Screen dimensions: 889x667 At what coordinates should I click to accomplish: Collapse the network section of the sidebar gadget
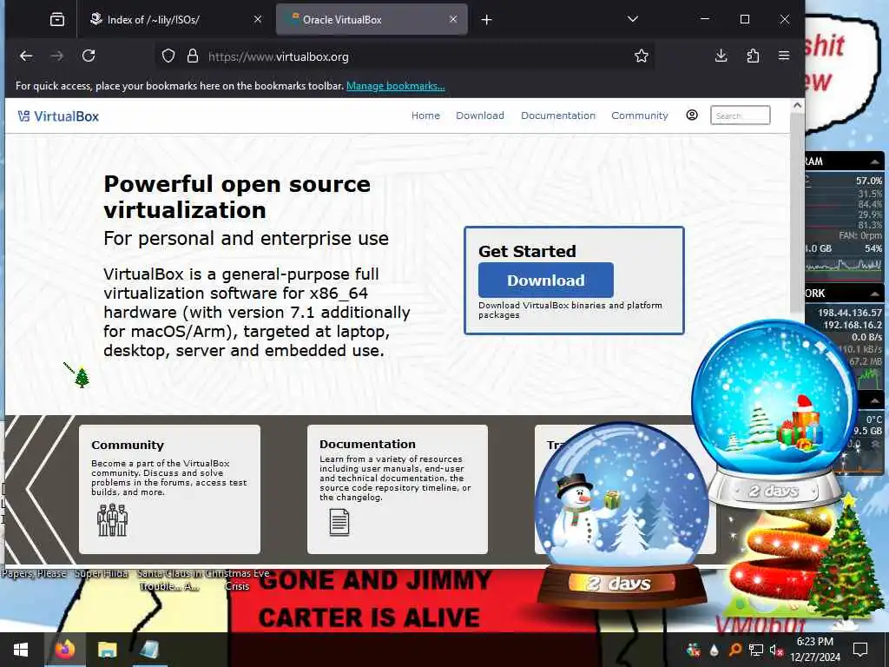coord(874,294)
